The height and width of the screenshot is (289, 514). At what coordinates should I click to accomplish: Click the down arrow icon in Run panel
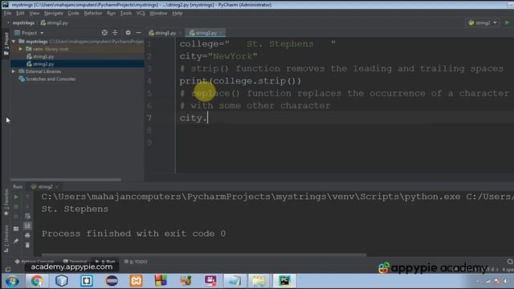[x=27, y=206]
